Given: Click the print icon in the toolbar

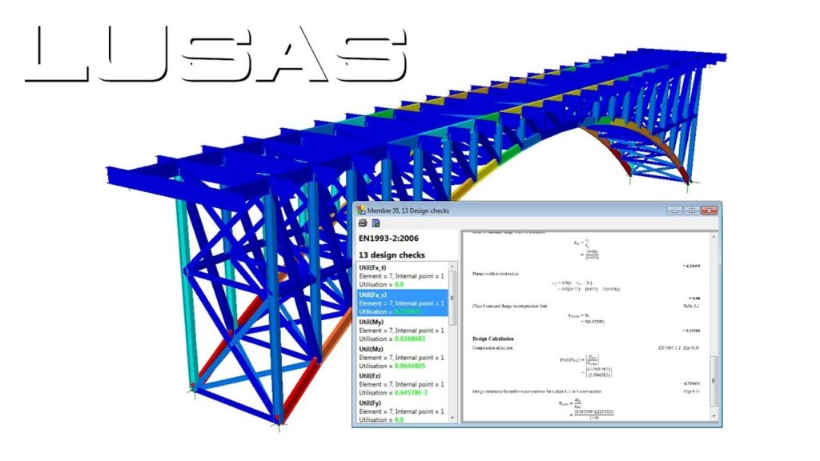Looking at the screenshot, I should click(x=363, y=223).
